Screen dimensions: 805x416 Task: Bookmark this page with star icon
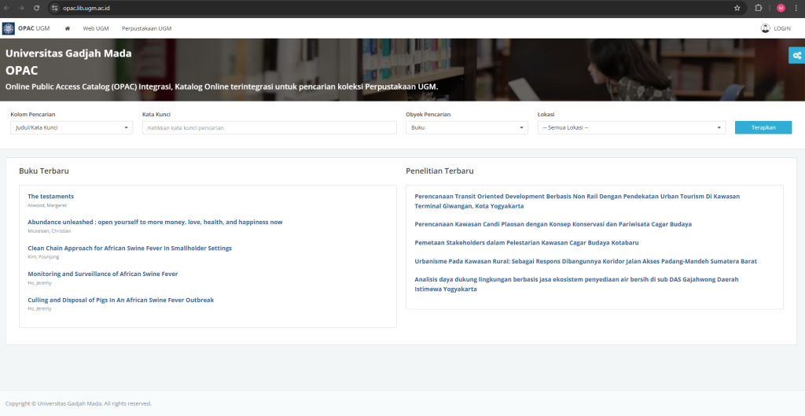pyautogui.click(x=737, y=8)
